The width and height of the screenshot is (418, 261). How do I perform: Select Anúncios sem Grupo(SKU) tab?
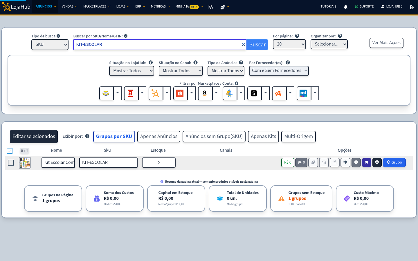click(x=214, y=137)
